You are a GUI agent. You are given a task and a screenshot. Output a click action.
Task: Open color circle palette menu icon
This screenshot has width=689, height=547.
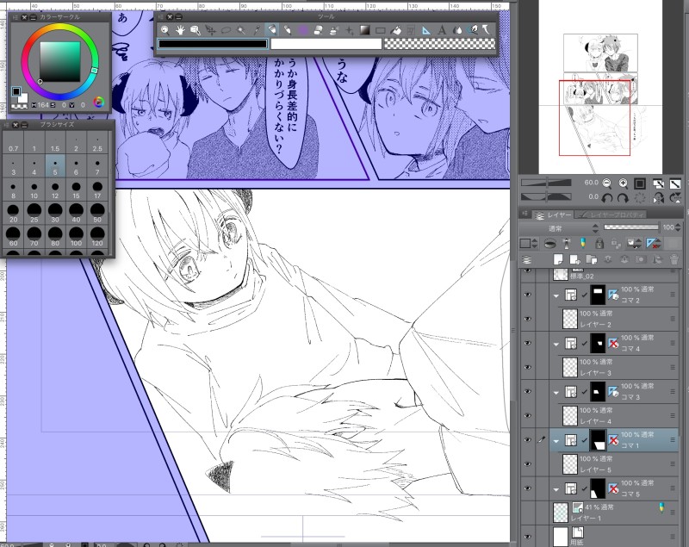[x=16, y=17]
